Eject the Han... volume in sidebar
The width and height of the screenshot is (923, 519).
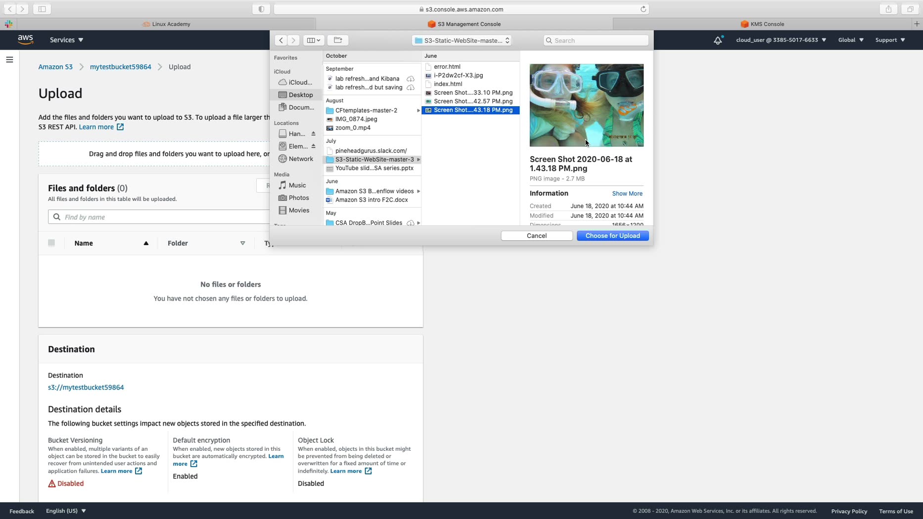[313, 134]
